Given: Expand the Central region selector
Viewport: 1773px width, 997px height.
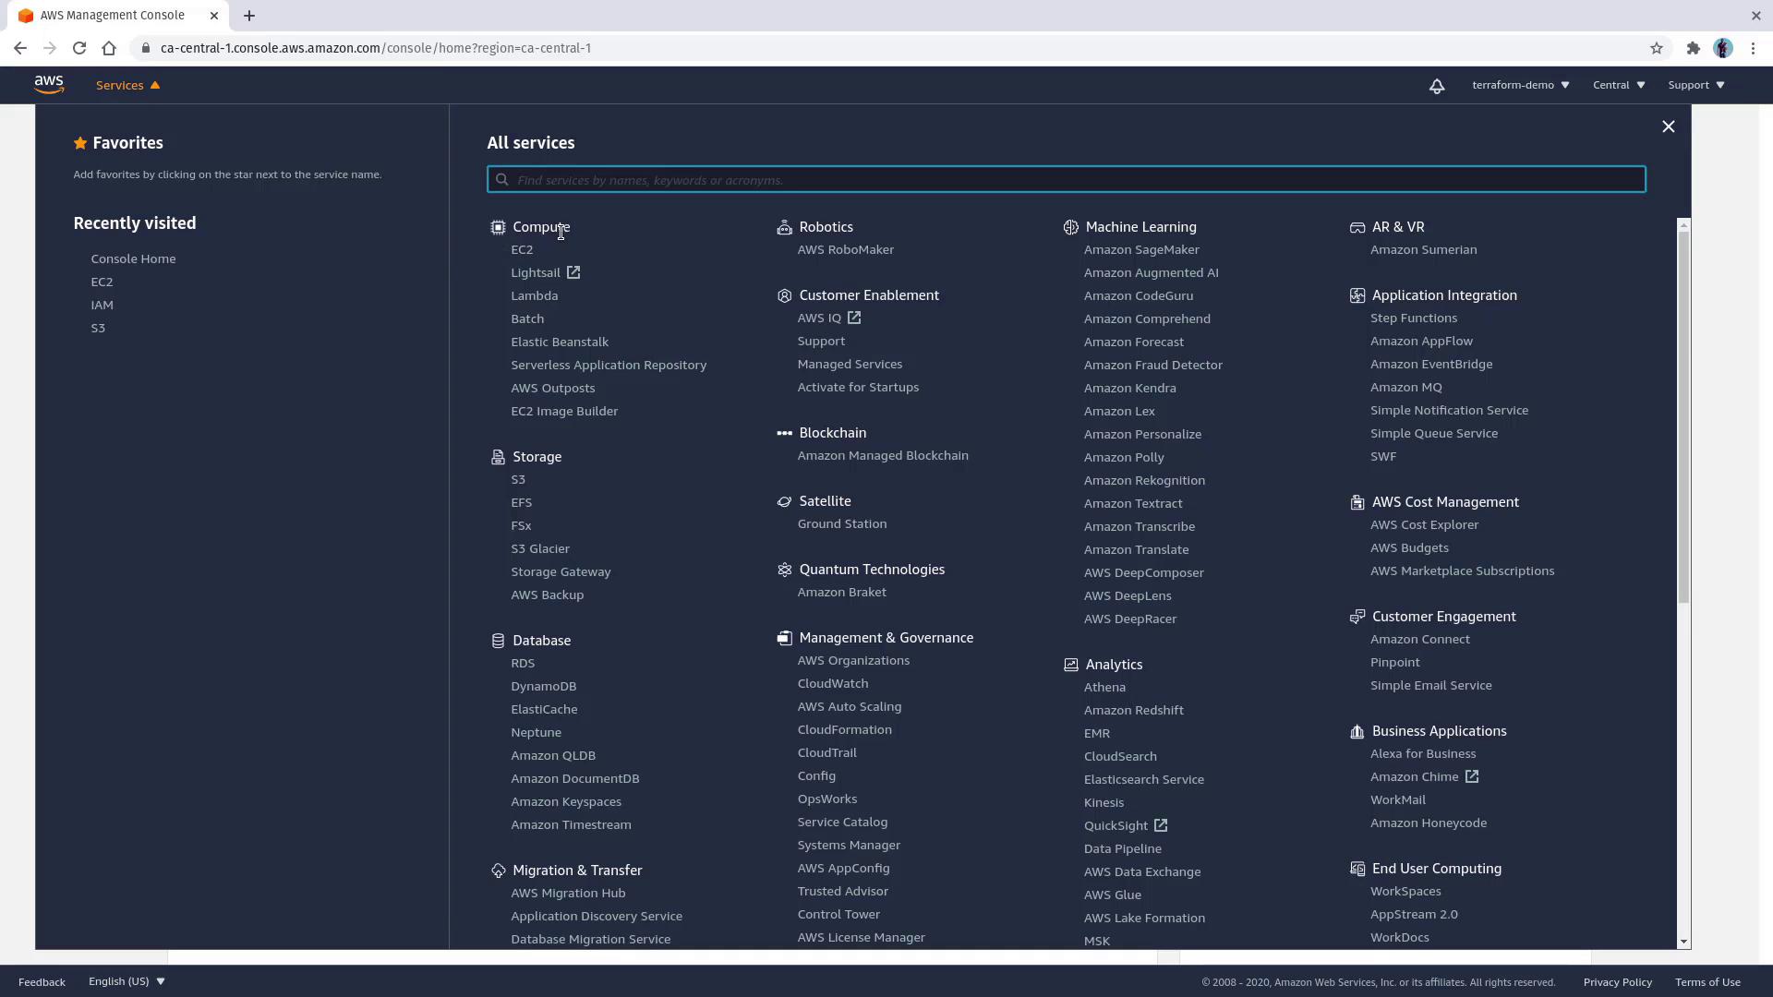Looking at the screenshot, I should tap(1618, 85).
